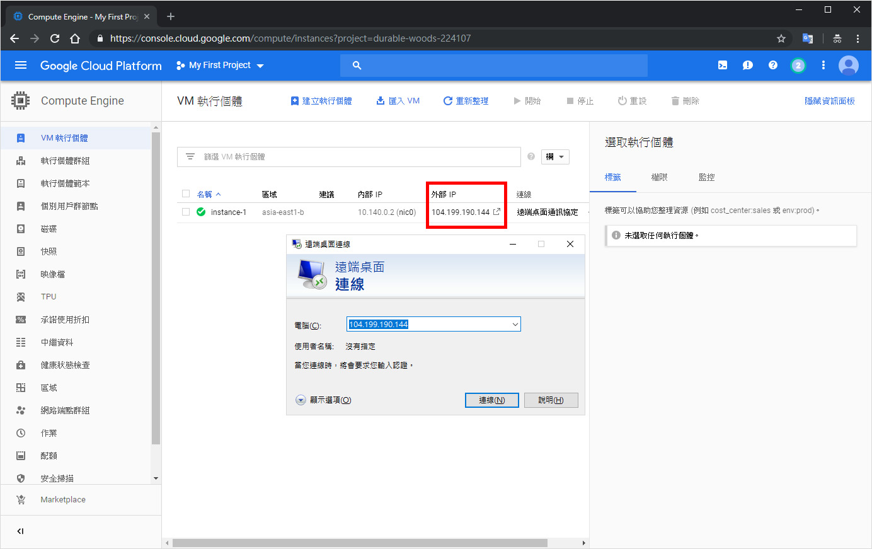Screen dimensions: 872x549
Task: Check the instance-1 row checkbox
Action: pyautogui.click(x=186, y=212)
